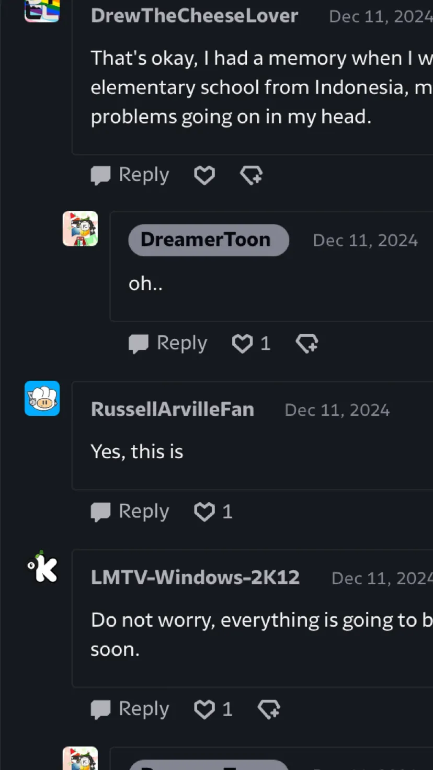433x770 pixels.
Task: Award a badge to DreamerToon's "oh.." comment
Action: [307, 344]
